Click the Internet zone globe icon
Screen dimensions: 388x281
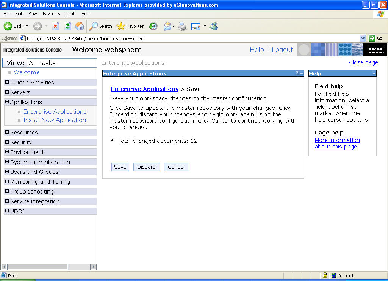click(334, 275)
